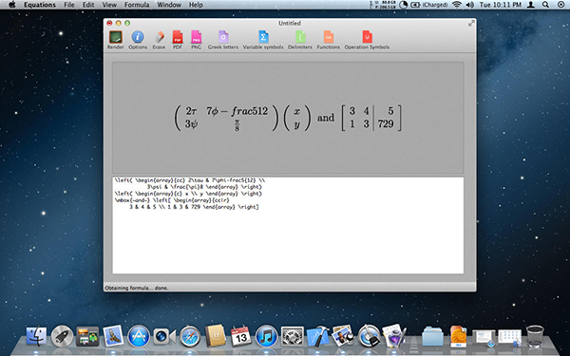Open the View menu
The height and width of the screenshot is (356, 570).
pyautogui.click(x=109, y=5)
